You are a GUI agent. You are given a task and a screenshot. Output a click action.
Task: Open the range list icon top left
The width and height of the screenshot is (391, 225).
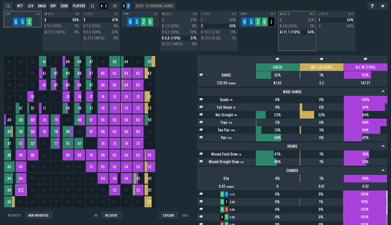(8, 6)
